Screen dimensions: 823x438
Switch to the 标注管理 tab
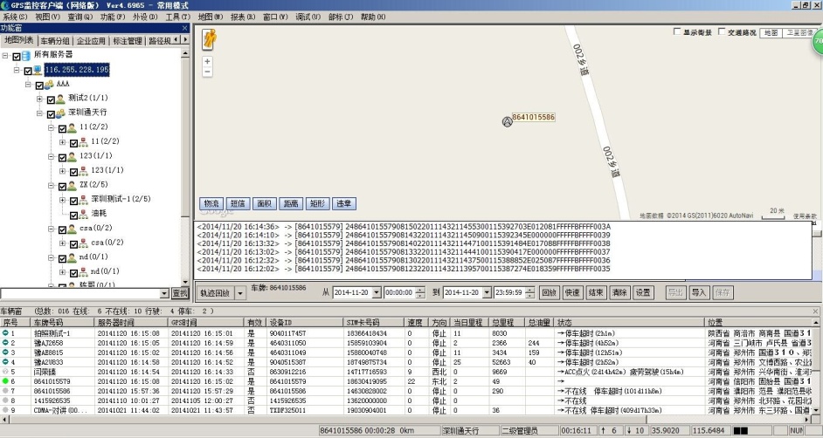click(x=128, y=40)
